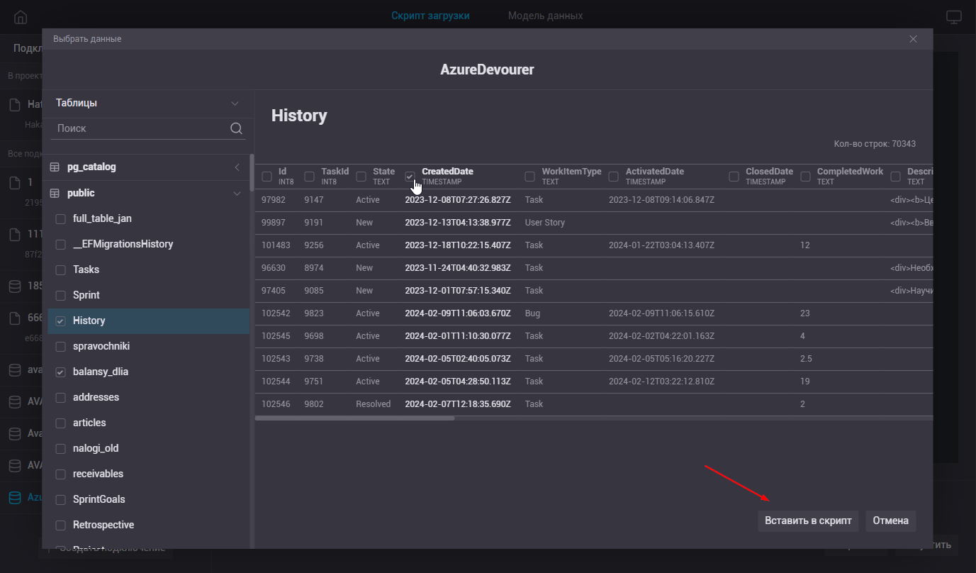
Task: Toggle the balansy_dlia table checkbox
Action: point(61,372)
